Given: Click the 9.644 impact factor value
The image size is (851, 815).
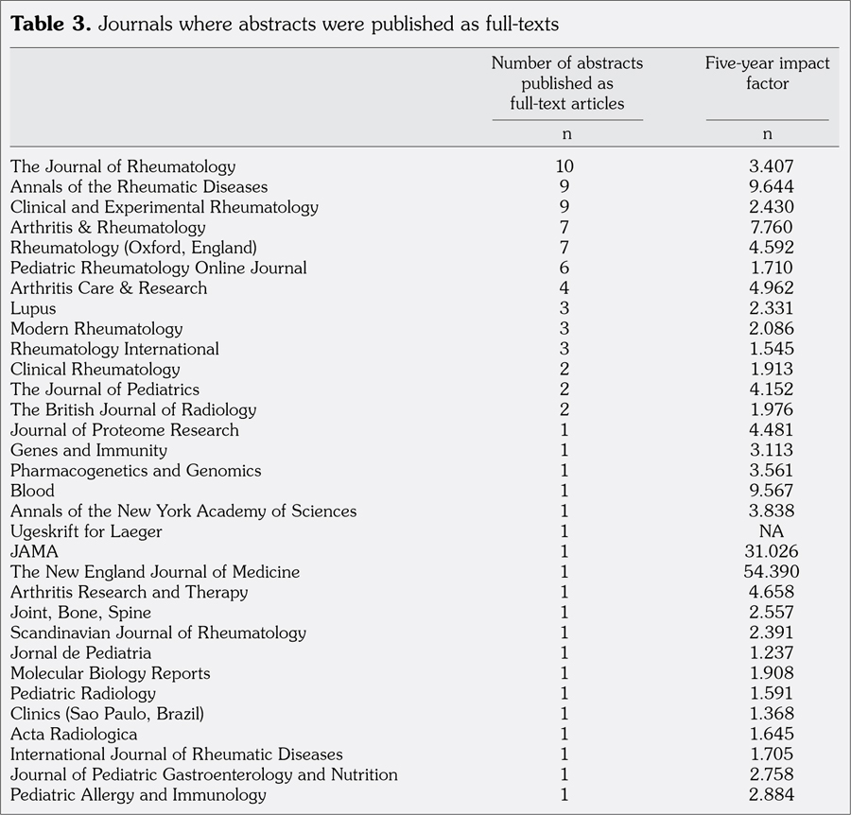Looking at the screenshot, I should [x=767, y=187].
